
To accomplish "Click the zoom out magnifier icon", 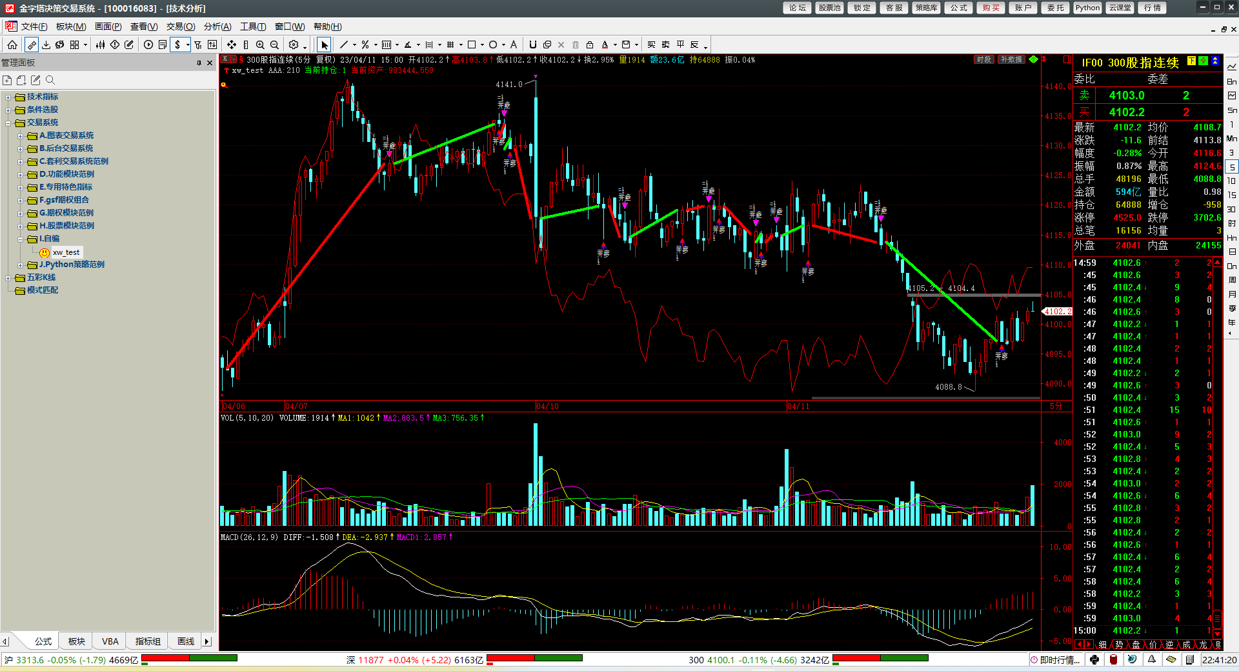I will click(274, 45).
